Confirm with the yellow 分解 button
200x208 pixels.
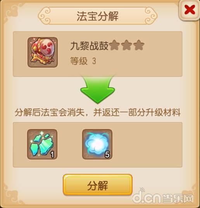[x=98, y=185]
